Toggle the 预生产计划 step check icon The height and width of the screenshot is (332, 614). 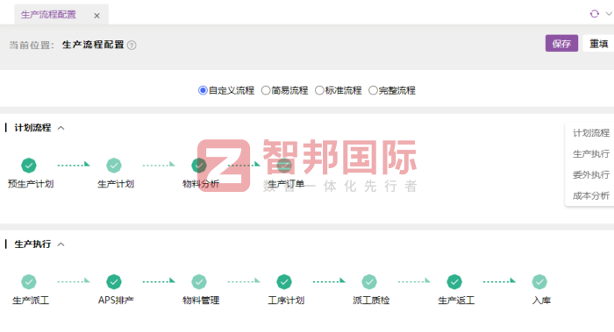click(x=29, y=165)
